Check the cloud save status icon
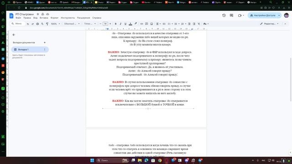Image resolution: width=292 pixels, height=164 pixels. tap(47, 14)
